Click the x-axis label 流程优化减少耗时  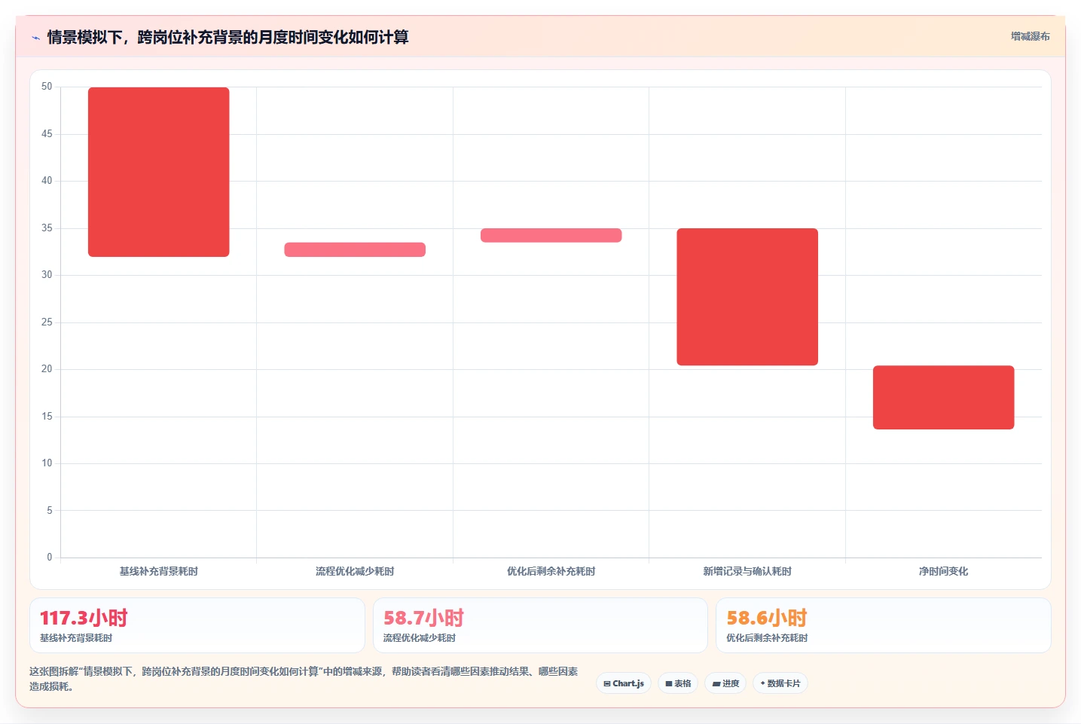pyautogui.click(x=355, y=572)
